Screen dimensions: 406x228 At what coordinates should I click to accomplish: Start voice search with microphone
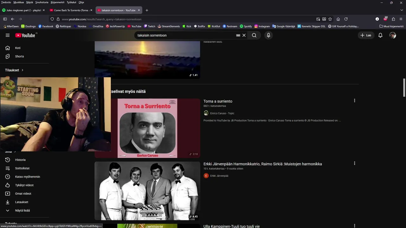[268, 35]
